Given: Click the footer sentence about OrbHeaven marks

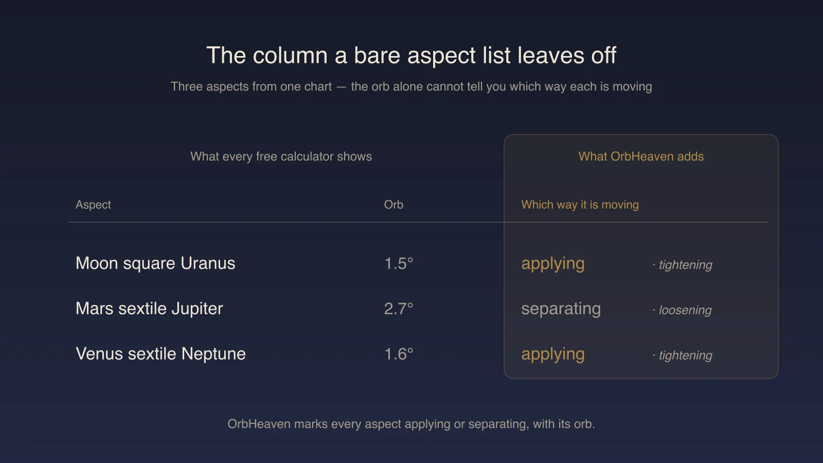Looking at the screenshot, I should tap(411, 424).
